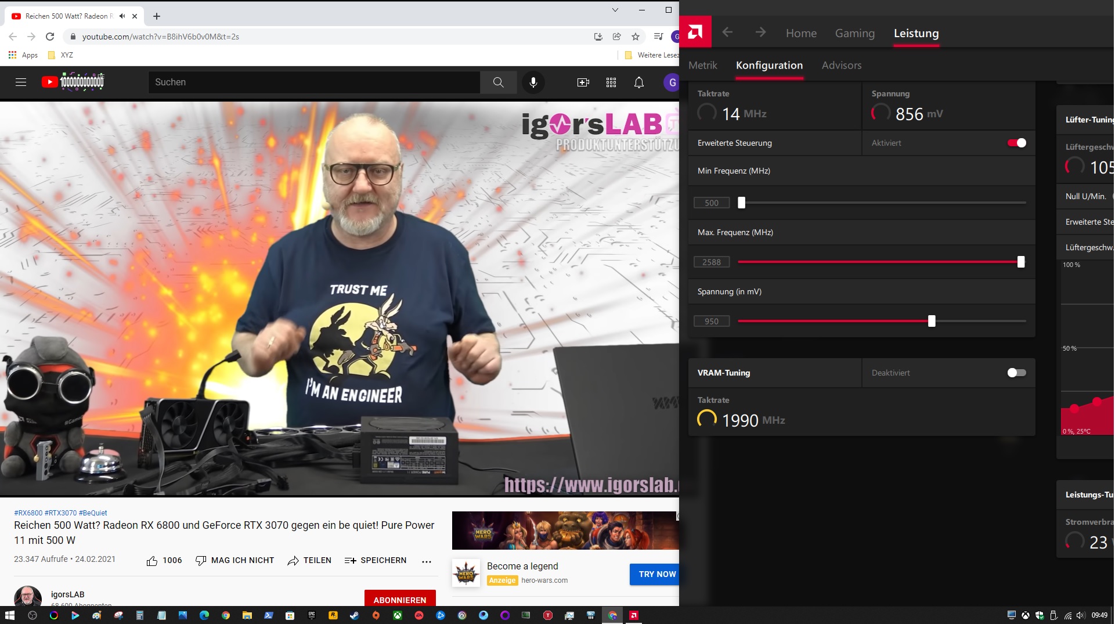Open Microsoft Edge from the taskbar
Viewport: 1115px width, 624px height.
(x=204, y=615)
